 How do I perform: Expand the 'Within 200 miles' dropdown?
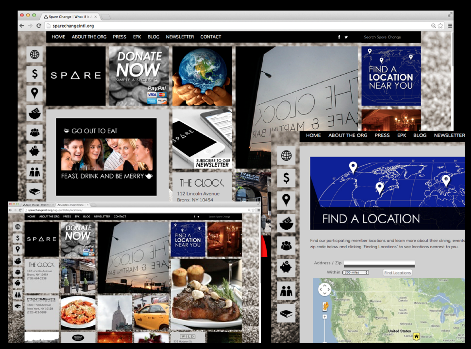click(355, 273)
